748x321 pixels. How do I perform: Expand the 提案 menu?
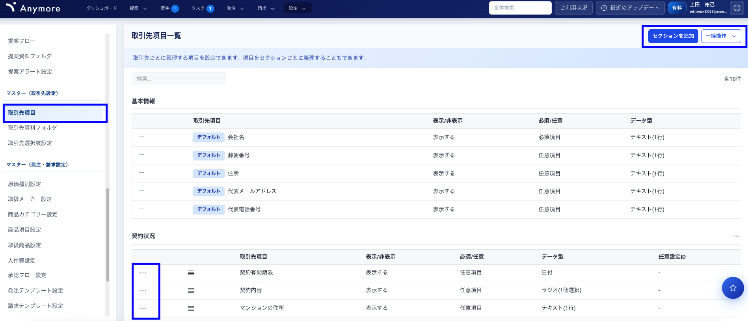click(138, 8)
